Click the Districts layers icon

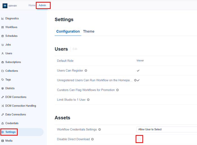[x=3, y=88]
